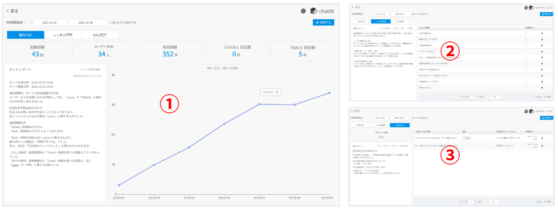
Task: Click the blue 分析する button in panel 2
Action: tap(546, 14)
